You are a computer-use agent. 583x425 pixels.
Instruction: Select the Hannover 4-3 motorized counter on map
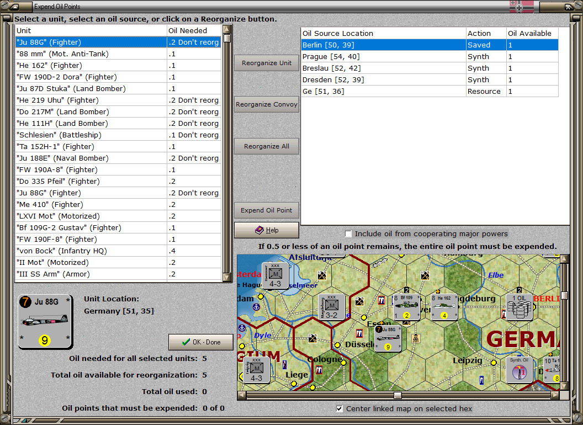click(x=275, y=275)
